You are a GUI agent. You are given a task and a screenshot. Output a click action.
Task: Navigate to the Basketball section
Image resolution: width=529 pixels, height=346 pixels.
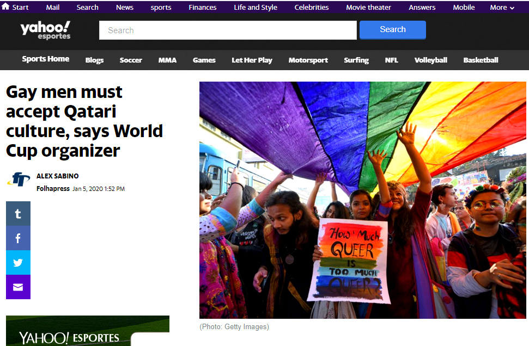[481, 60]
